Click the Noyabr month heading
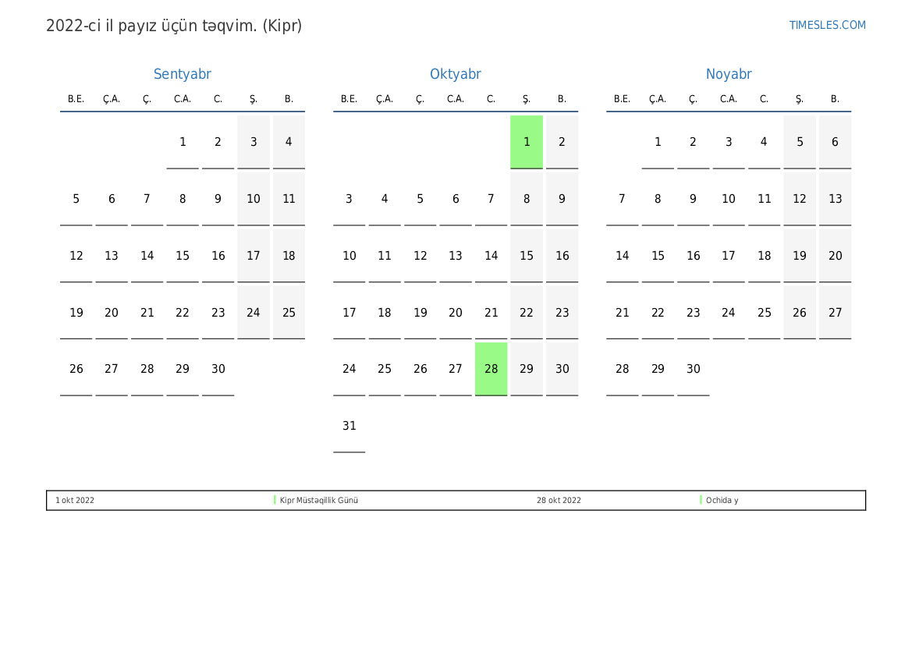This screenshot has width=912, height=645. 729,74
